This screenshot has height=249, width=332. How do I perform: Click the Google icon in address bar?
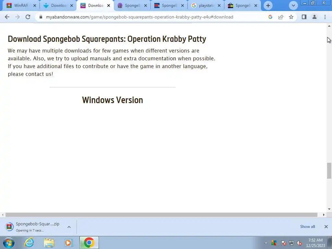(270, 17)
